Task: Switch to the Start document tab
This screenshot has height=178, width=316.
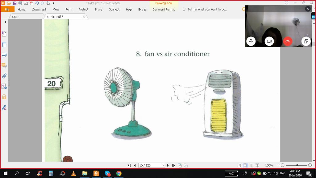Action: pos(15,17)
